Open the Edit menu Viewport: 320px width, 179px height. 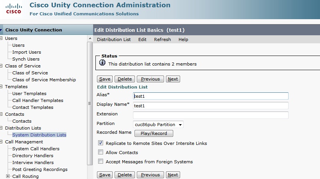tap(142, 39)
